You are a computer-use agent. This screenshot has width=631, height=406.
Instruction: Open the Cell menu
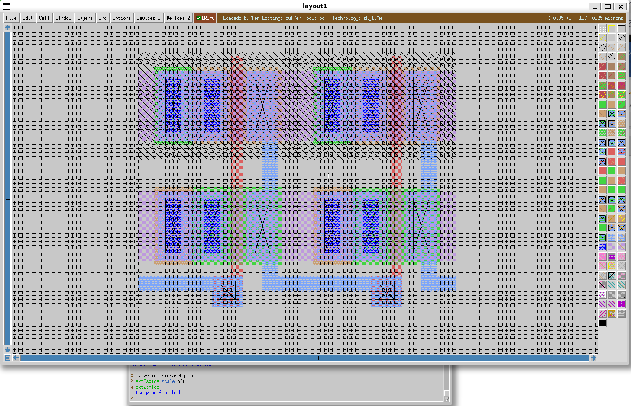point(44,18)
